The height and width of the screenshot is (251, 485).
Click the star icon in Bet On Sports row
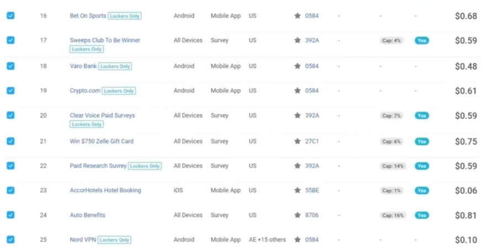point(297,16)
